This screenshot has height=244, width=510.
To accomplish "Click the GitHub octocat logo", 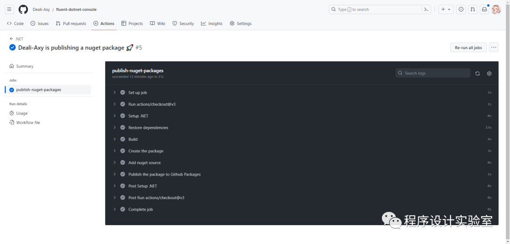I will point(23,9).
